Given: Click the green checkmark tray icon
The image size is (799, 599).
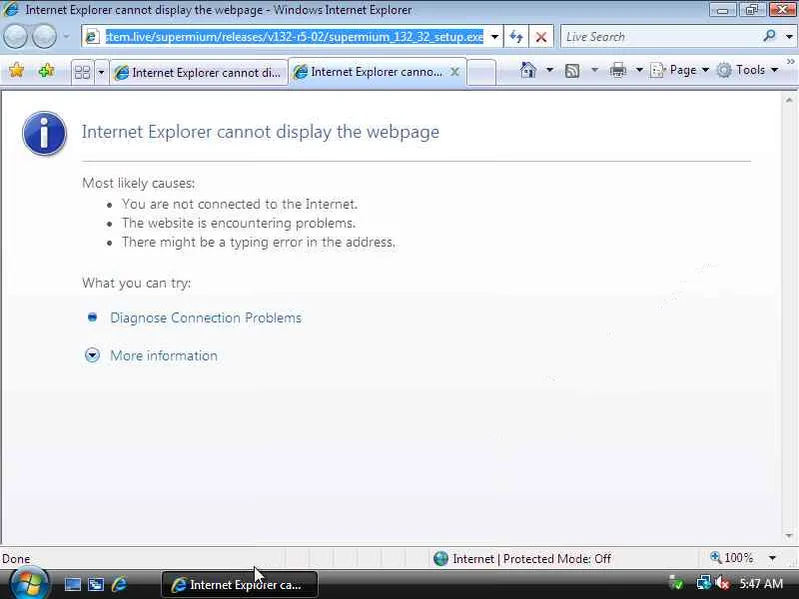Looking at the screenshot, I should tap(676, 584).
